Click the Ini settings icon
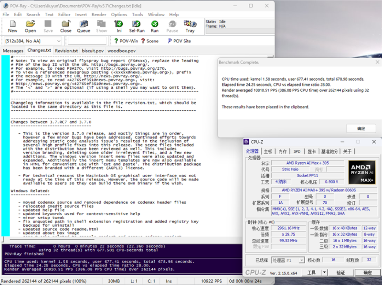The image size is (382, 285). [119, 27]
